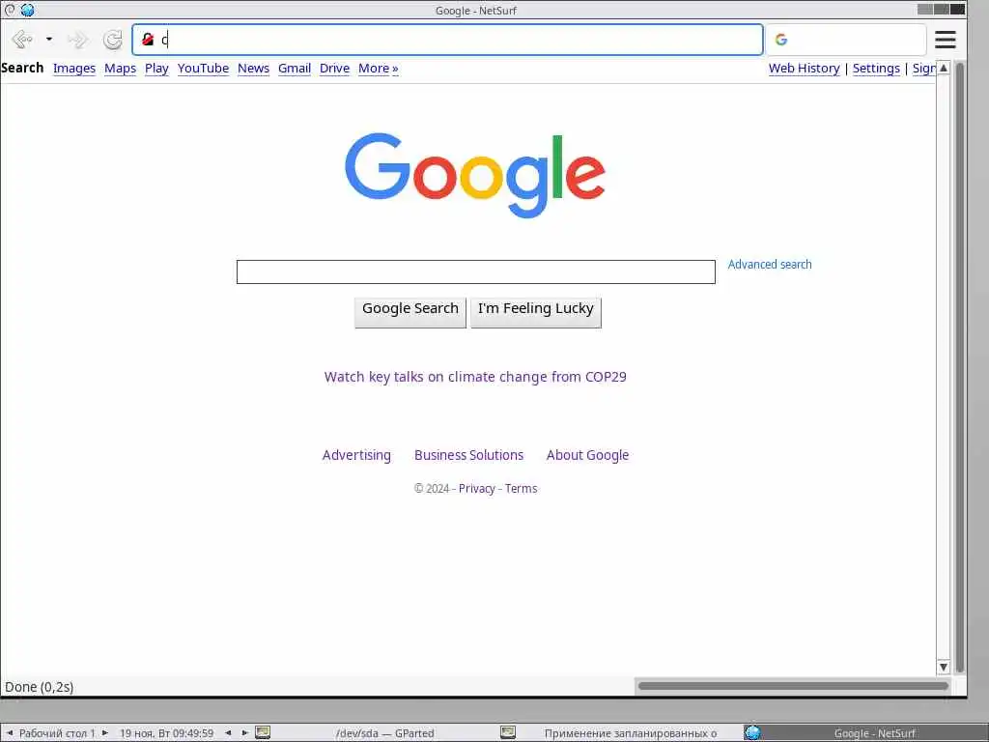This screenshot has width=989, height=742.
Task: Open the Advanced search link
Action: point(770,265)
